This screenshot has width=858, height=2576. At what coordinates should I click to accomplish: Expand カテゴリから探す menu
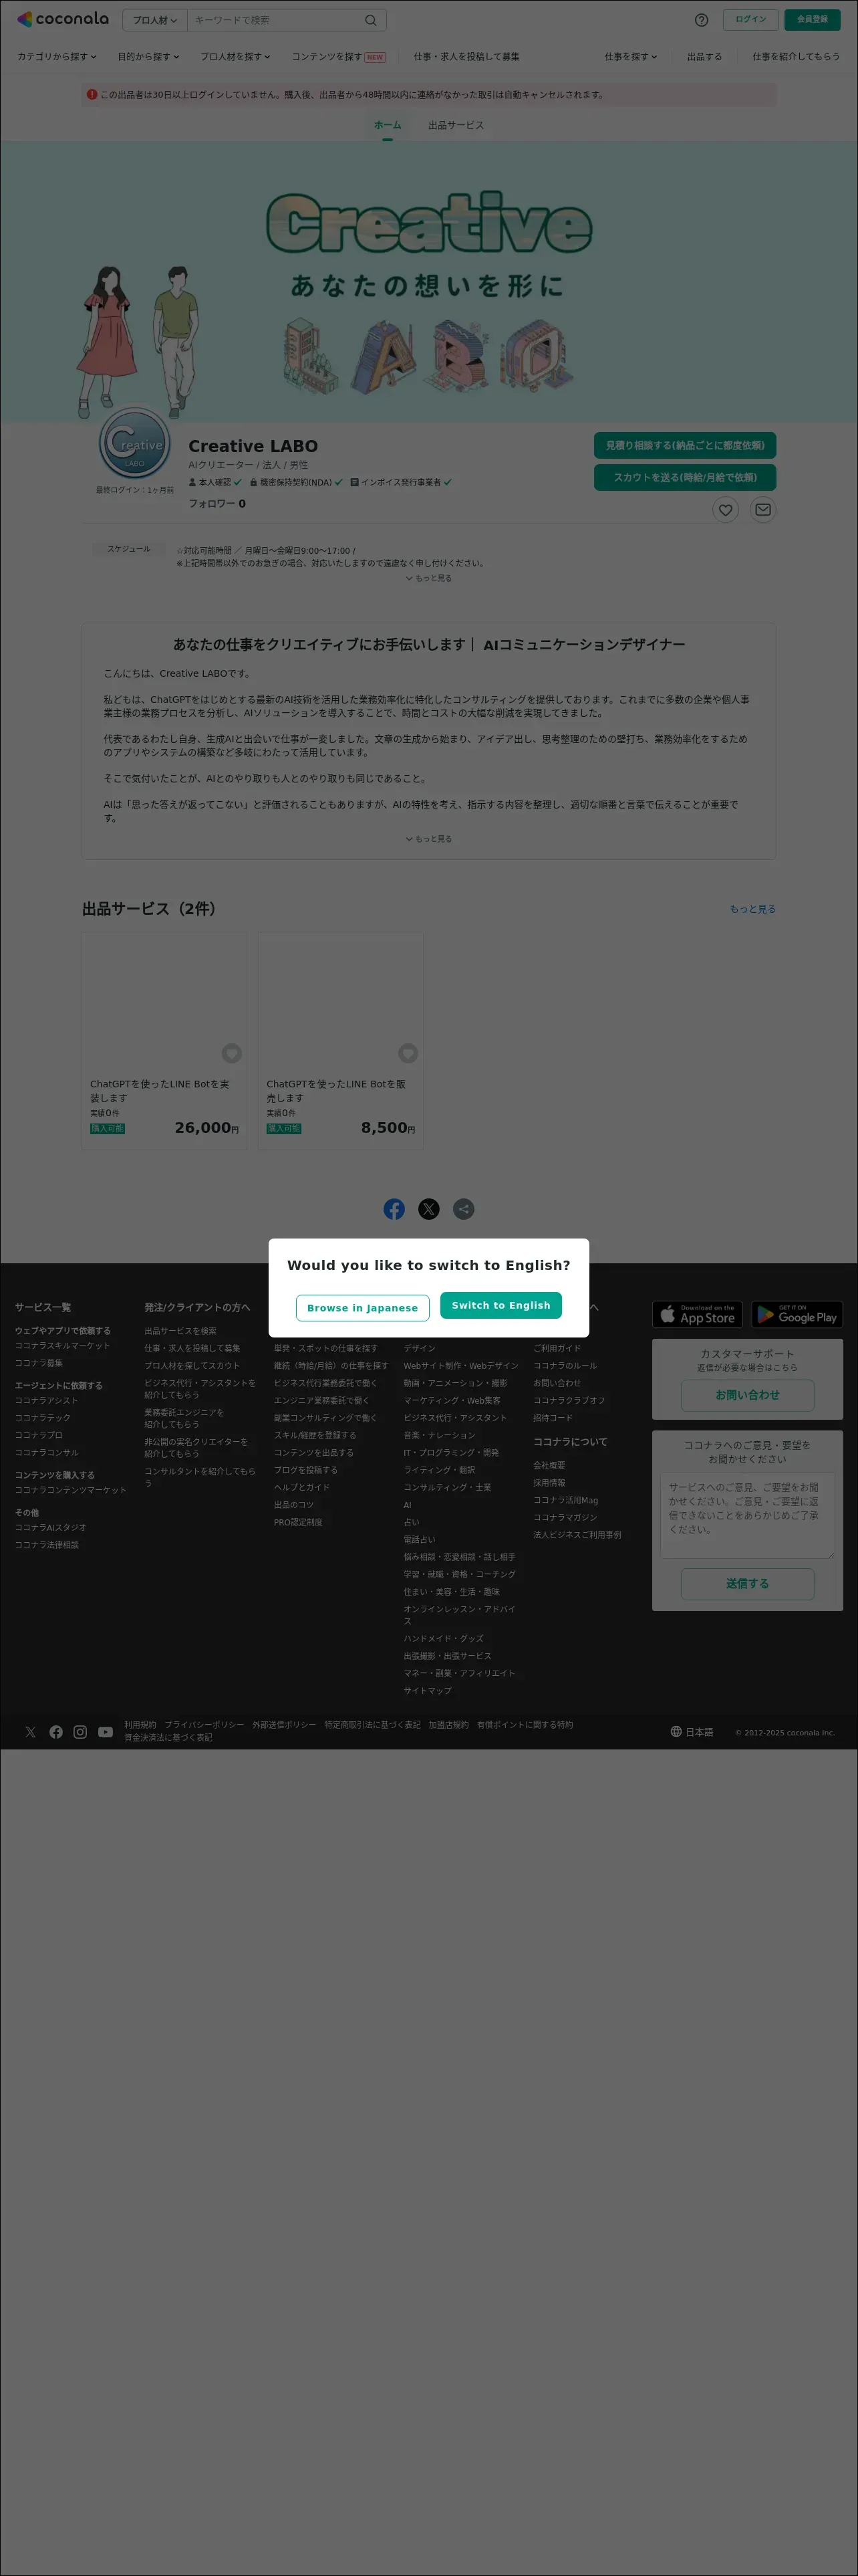click(57, 57)
